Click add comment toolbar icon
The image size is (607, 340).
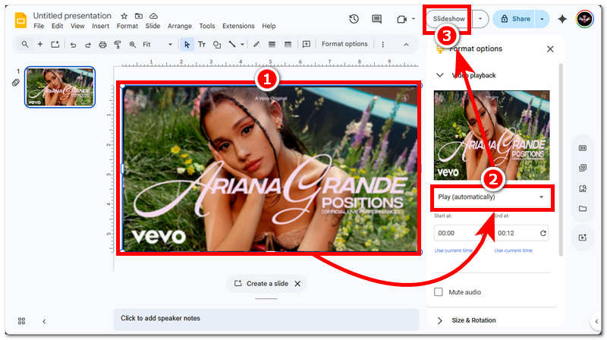307,44
